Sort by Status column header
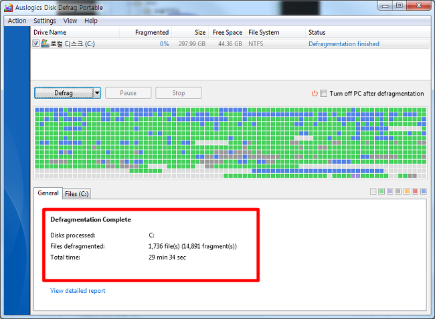The image size is (435, 319). (x=368, y=32)
